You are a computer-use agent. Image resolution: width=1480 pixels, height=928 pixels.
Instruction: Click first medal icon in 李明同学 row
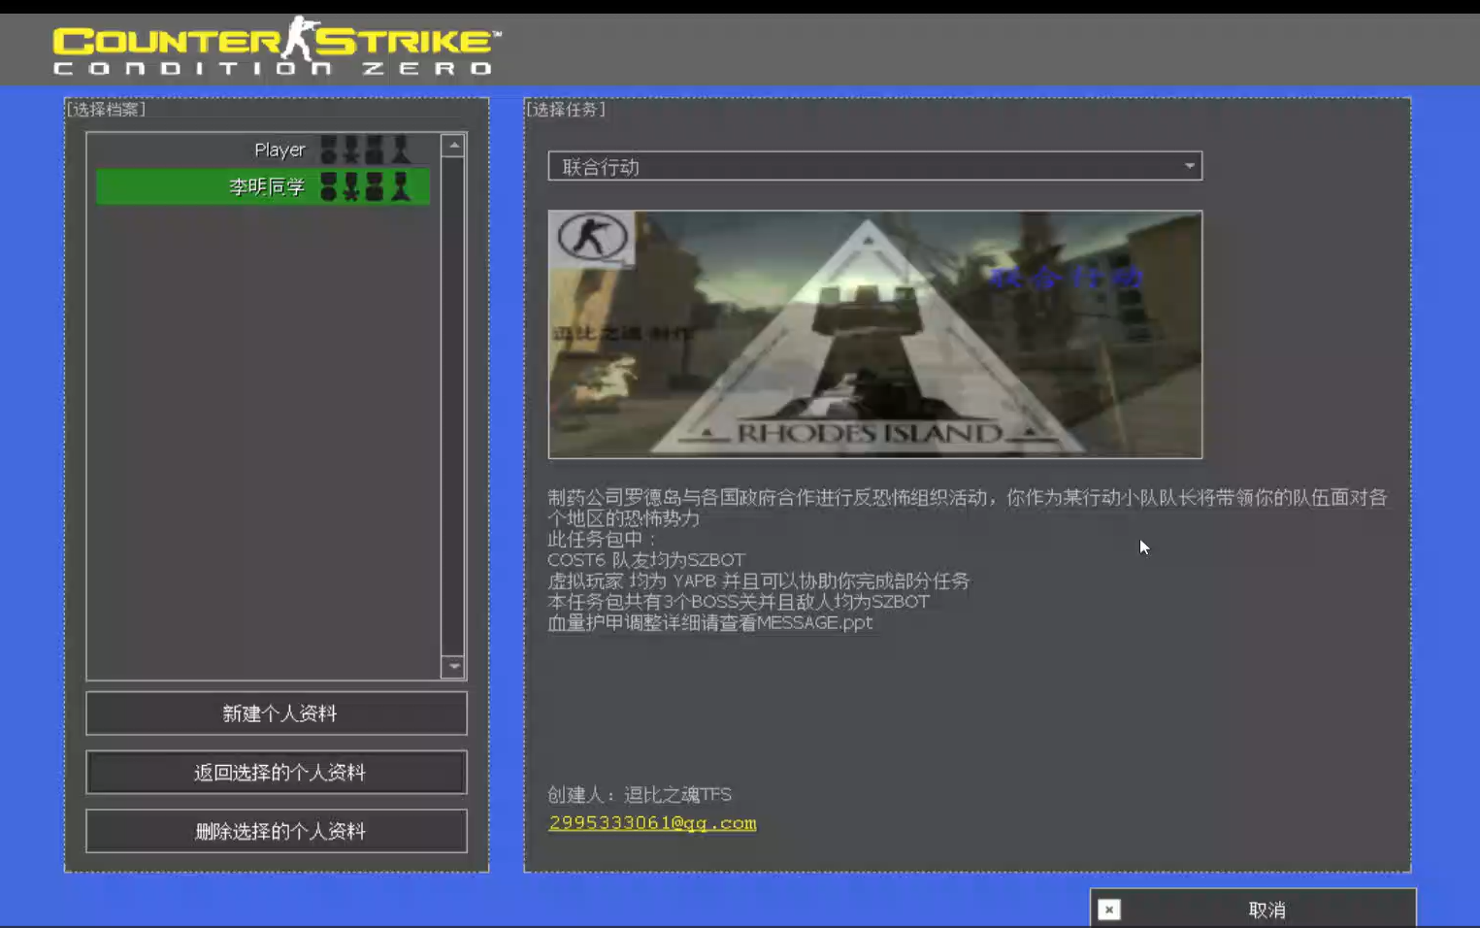(329, 186)
